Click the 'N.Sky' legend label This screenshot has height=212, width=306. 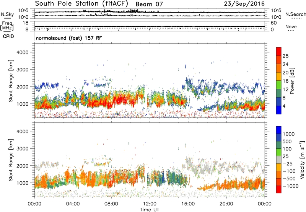pos(7,14)
